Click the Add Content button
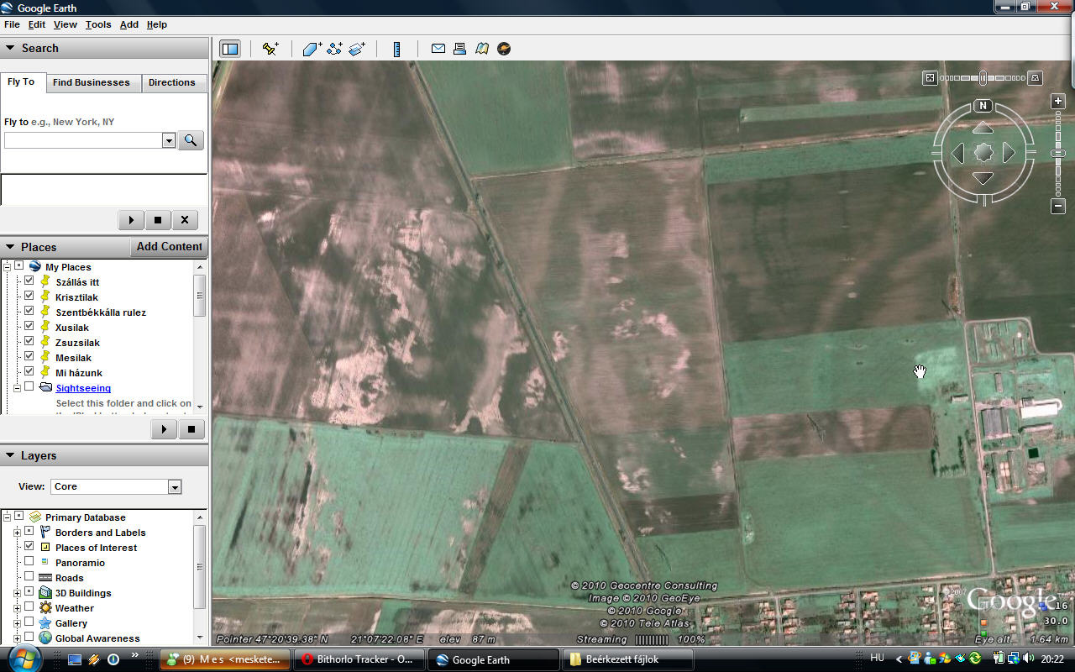The height and width of the screenshot is (672, 1075). pos(169,246)
